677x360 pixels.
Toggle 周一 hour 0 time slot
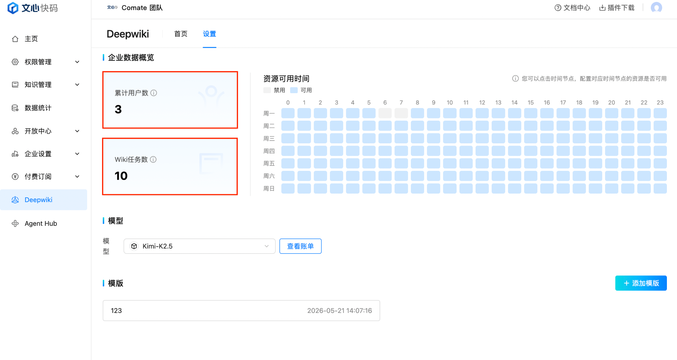tap(288, 113)
